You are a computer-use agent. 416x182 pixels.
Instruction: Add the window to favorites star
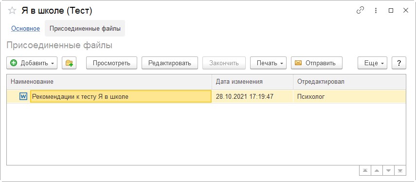[12, 11]
